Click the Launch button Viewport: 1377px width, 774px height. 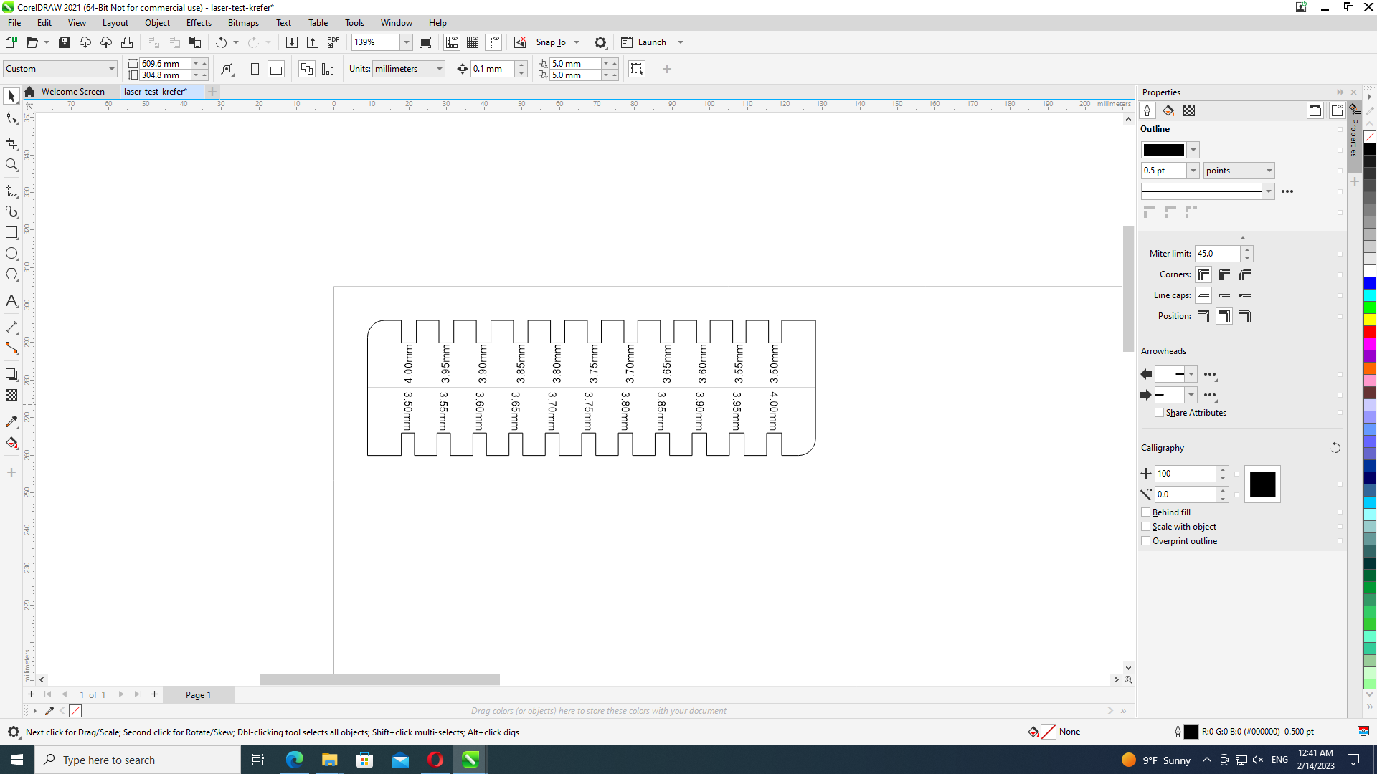tap(646, 42)
